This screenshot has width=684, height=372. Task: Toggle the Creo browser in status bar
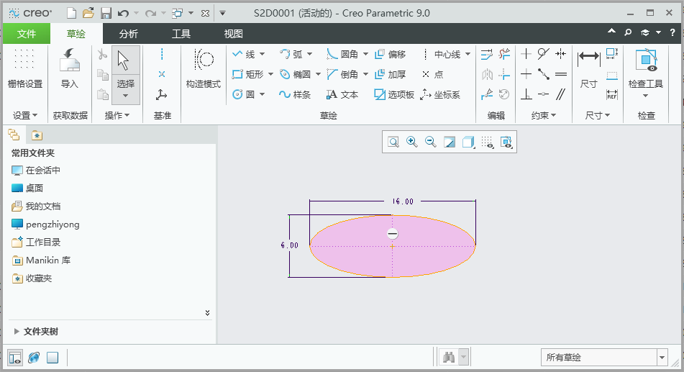34,358
